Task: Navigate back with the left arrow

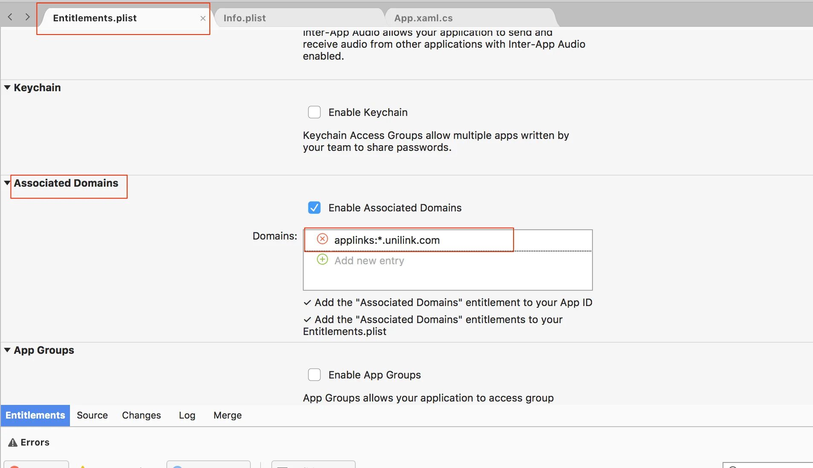Action: [10, 17]
